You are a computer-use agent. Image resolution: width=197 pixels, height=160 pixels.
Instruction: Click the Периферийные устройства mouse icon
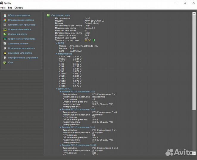pyautogui.click(x=5, y=58)
